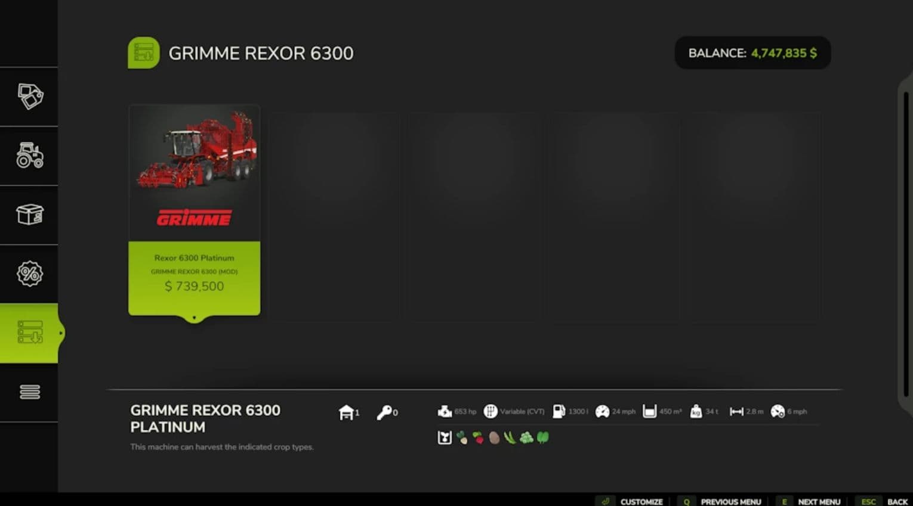Click the Variable (CVT) transmission icon
913x506 pixels.
click(491, 411)
